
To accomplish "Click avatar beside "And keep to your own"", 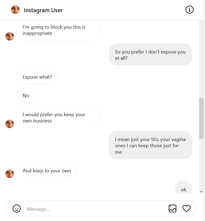I will (10, 174).
